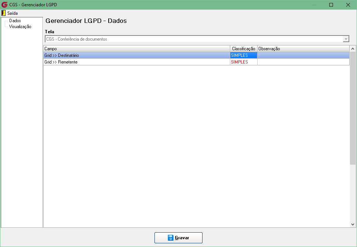Viewport: 357px width, 247px height.
Task: Open the Saída menu
Action: 13,13
